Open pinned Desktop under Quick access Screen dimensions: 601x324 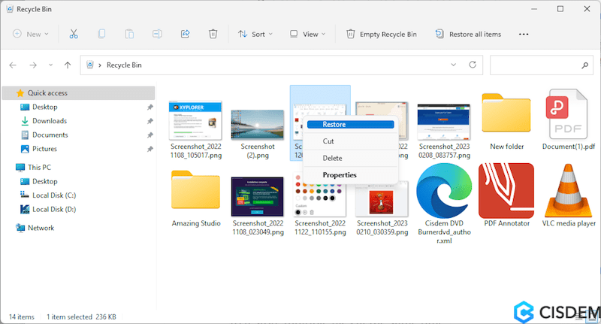click(44, 107)
